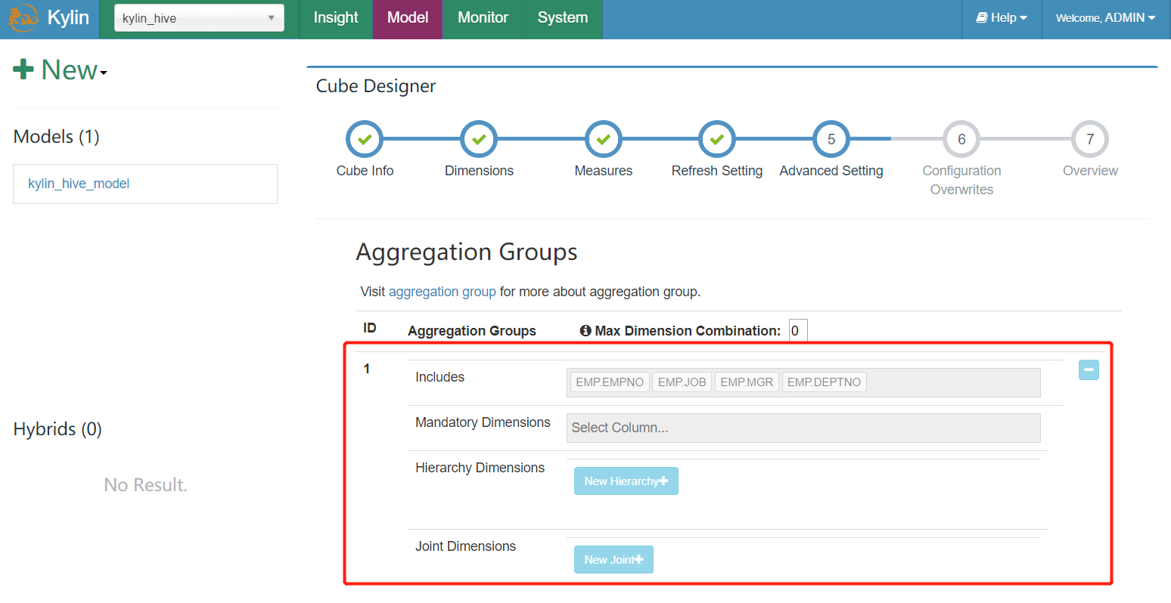Go to Dimensions step circle

(x=479, y=139)
